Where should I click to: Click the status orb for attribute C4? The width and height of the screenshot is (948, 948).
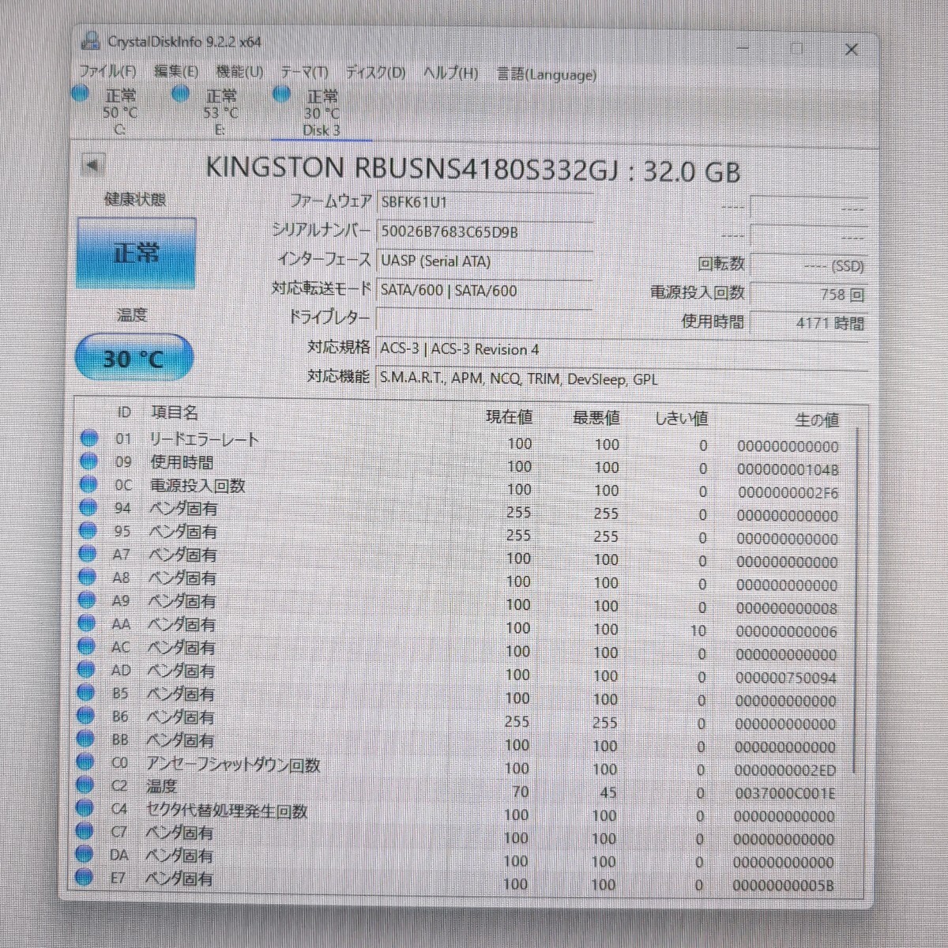pos(85,808)
